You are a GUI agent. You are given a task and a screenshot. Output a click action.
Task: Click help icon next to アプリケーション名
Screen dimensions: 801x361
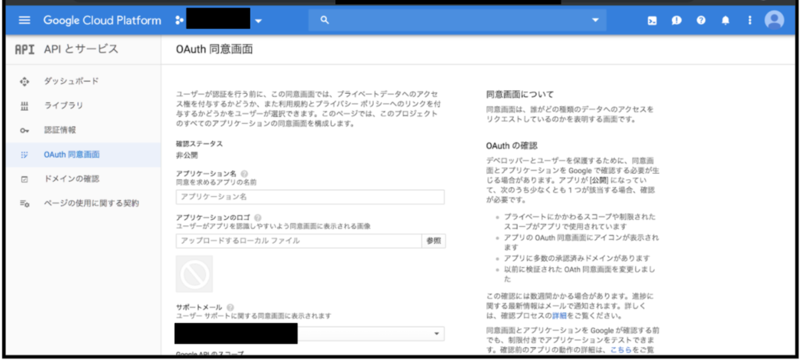tap(245, 173)
